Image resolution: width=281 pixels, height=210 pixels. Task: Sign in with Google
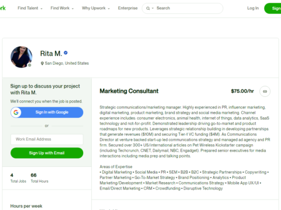click(x=47, y=113)
